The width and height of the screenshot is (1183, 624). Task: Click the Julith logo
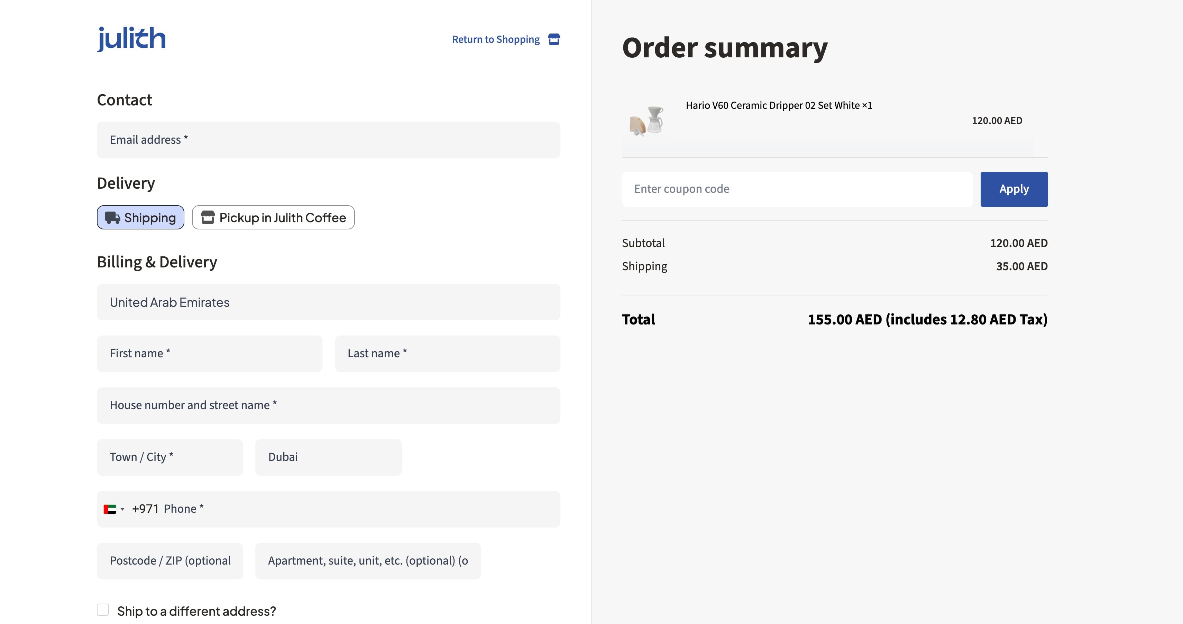[131, 39]
